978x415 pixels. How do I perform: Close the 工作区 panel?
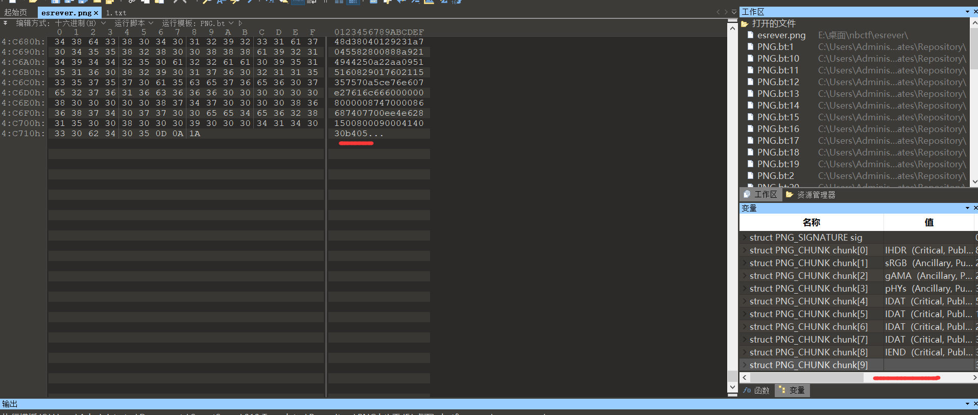pos(975,12)
